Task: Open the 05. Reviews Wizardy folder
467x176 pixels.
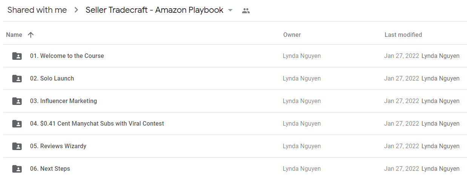Action: pyautogui.click(x=58, y=146)
